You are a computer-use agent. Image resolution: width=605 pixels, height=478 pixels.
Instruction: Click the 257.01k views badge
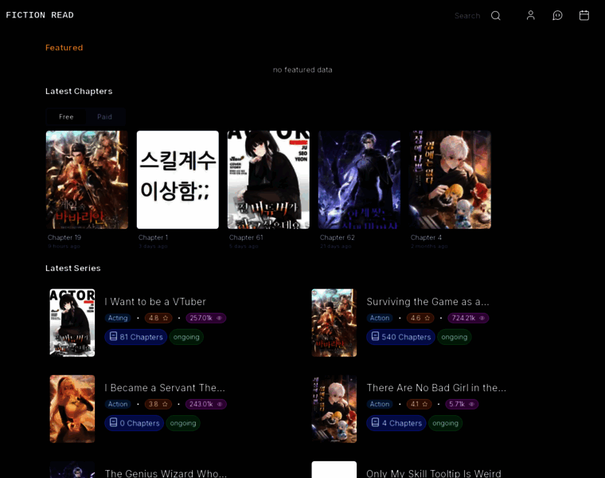205,318
